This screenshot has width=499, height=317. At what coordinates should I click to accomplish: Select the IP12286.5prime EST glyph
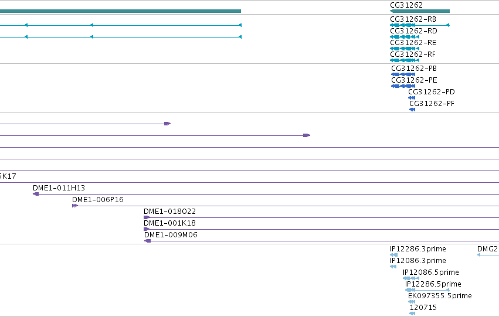coord(427,290)
